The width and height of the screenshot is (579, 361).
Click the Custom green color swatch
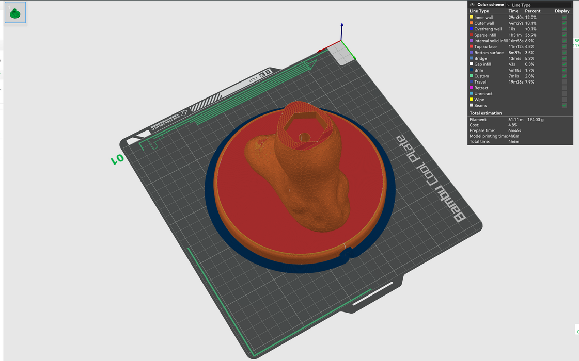point(471,76)
